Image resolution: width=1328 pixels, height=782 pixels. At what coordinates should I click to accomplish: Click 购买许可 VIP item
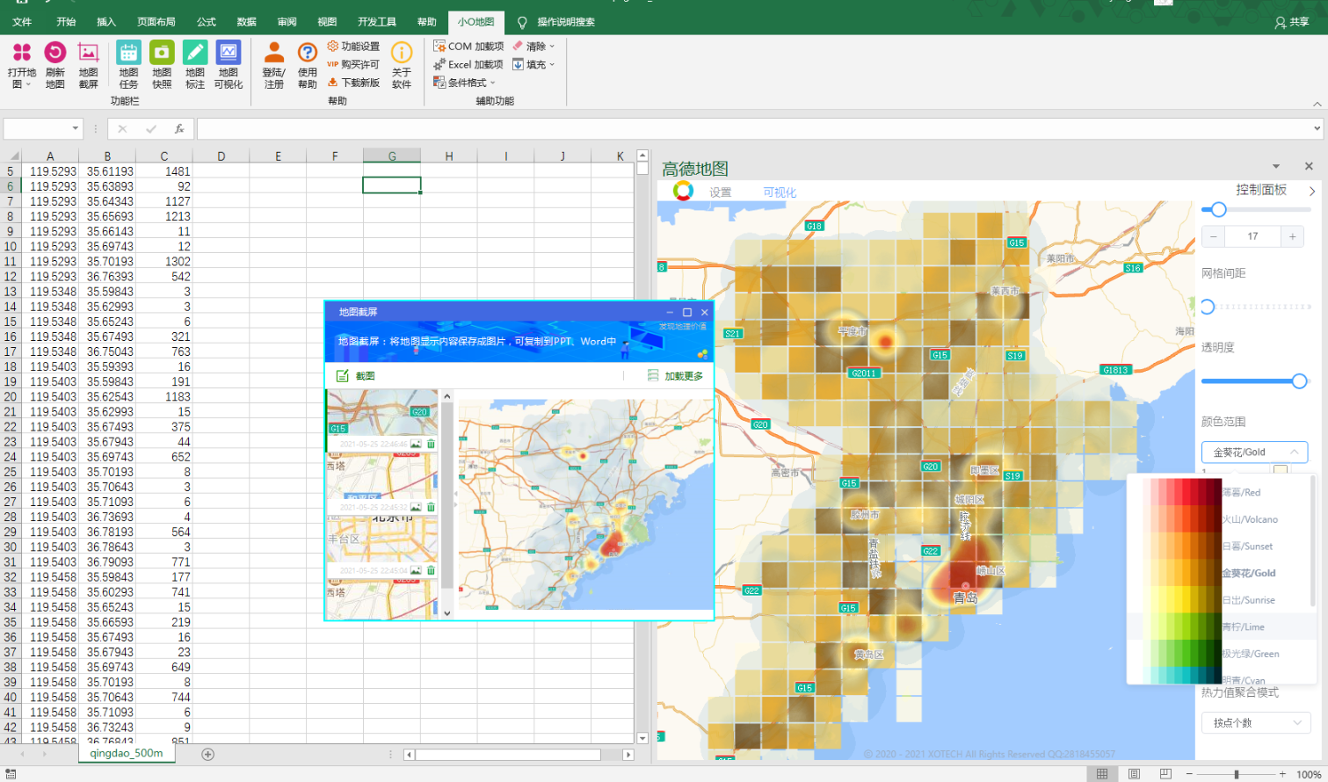point(353,64)
